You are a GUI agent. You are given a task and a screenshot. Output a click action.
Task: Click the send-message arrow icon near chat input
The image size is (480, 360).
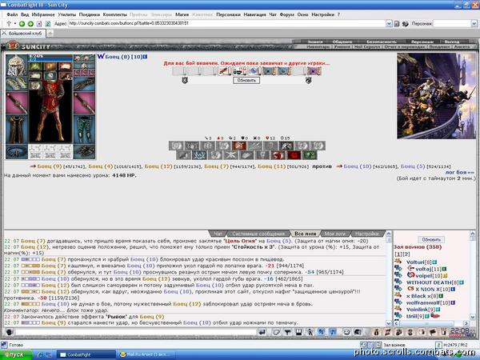tap(262, 332)
